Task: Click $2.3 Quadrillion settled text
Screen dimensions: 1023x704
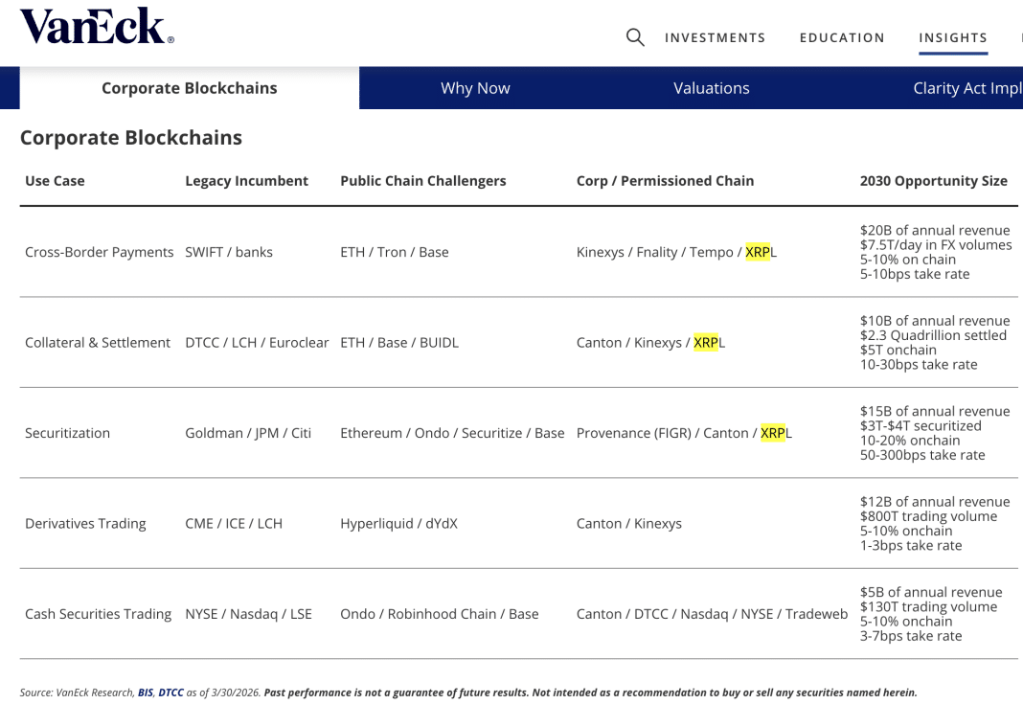Action: [933, 335]
